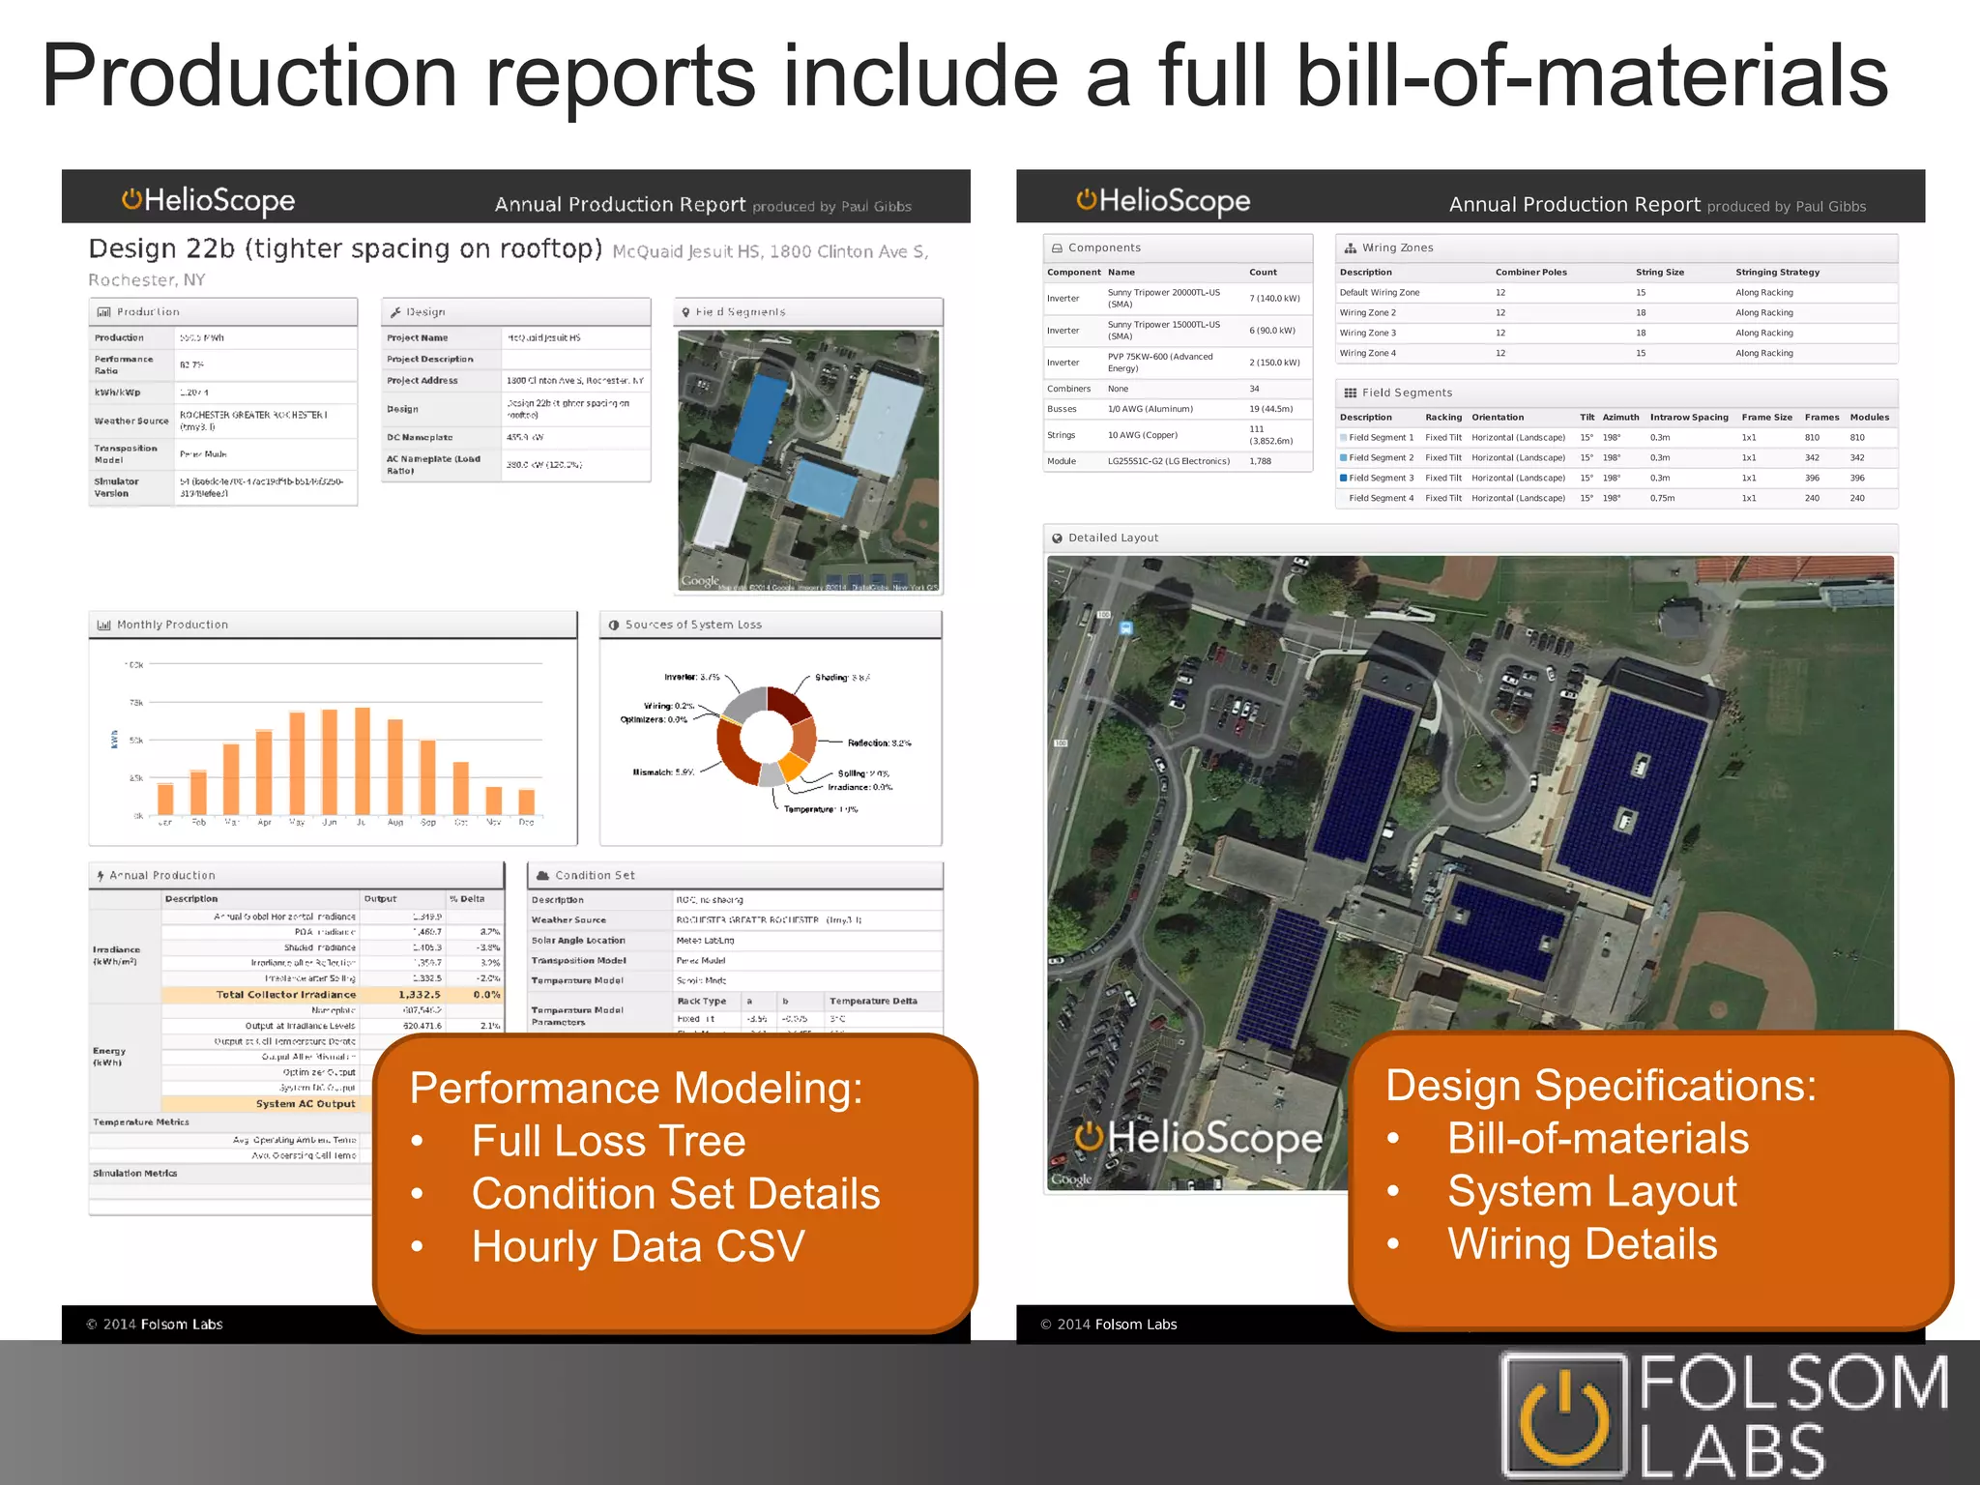Click 'Sunny Tripower 15000TL-US (SMA)' inverter name

[1164, 331]
